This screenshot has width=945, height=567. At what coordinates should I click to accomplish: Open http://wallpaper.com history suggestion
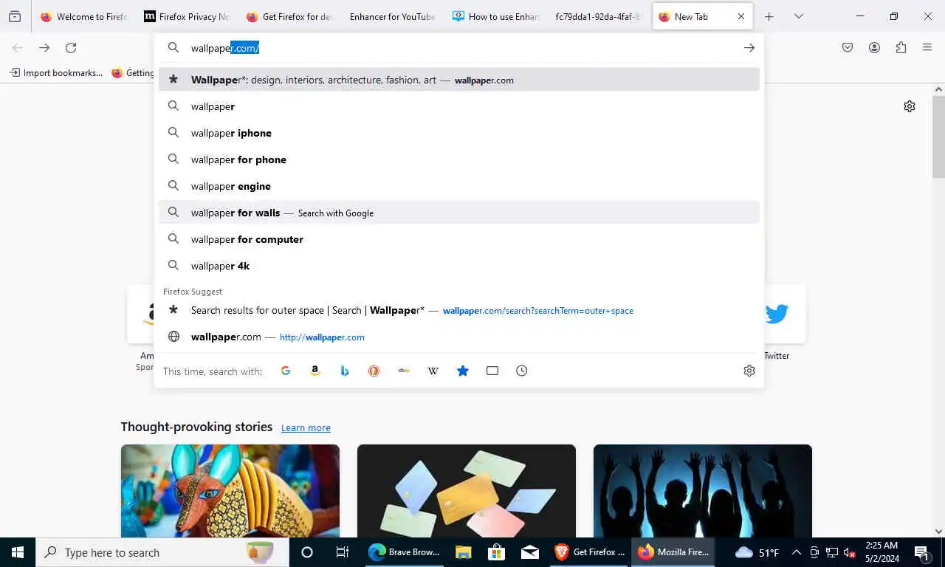click(x=459, y=337)
